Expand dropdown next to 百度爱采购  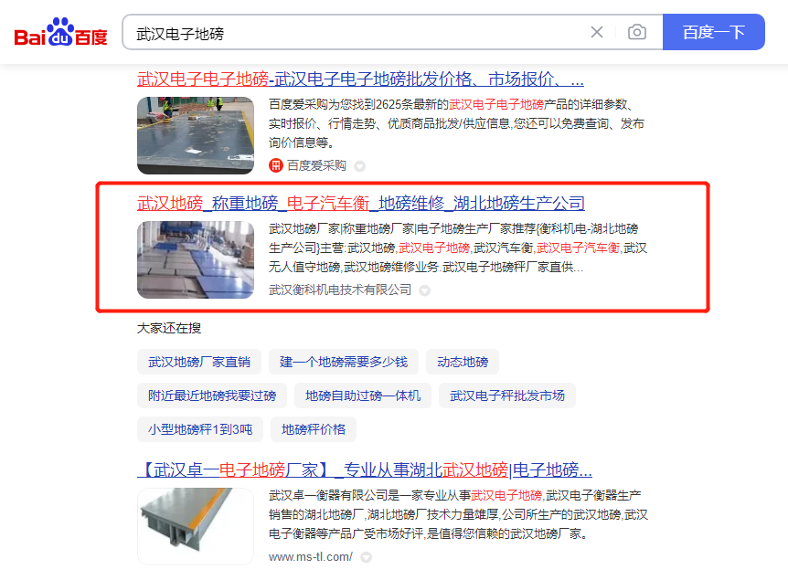point(360,166)
